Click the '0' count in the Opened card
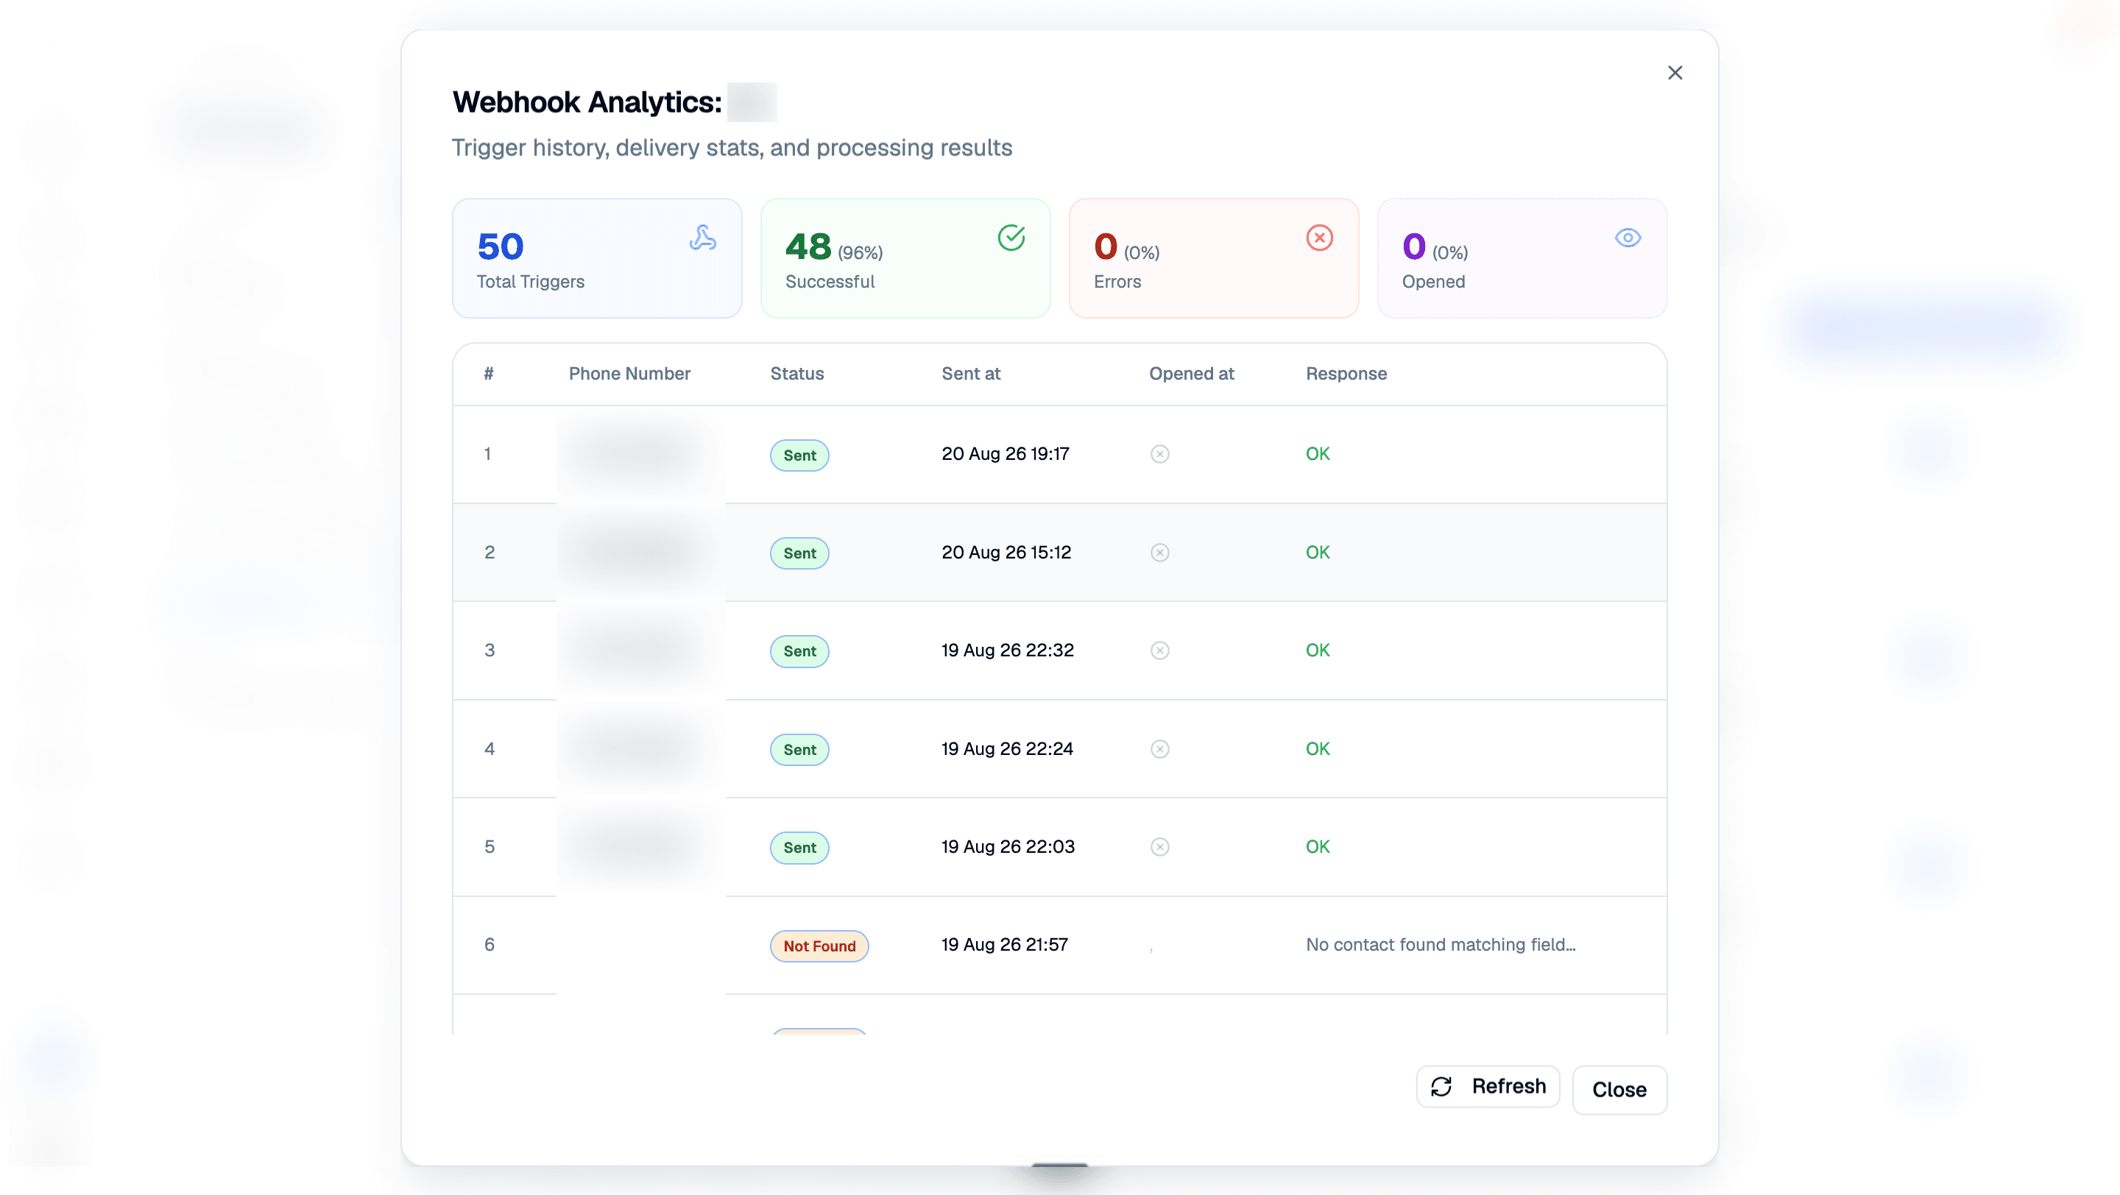 [1414, 247]
